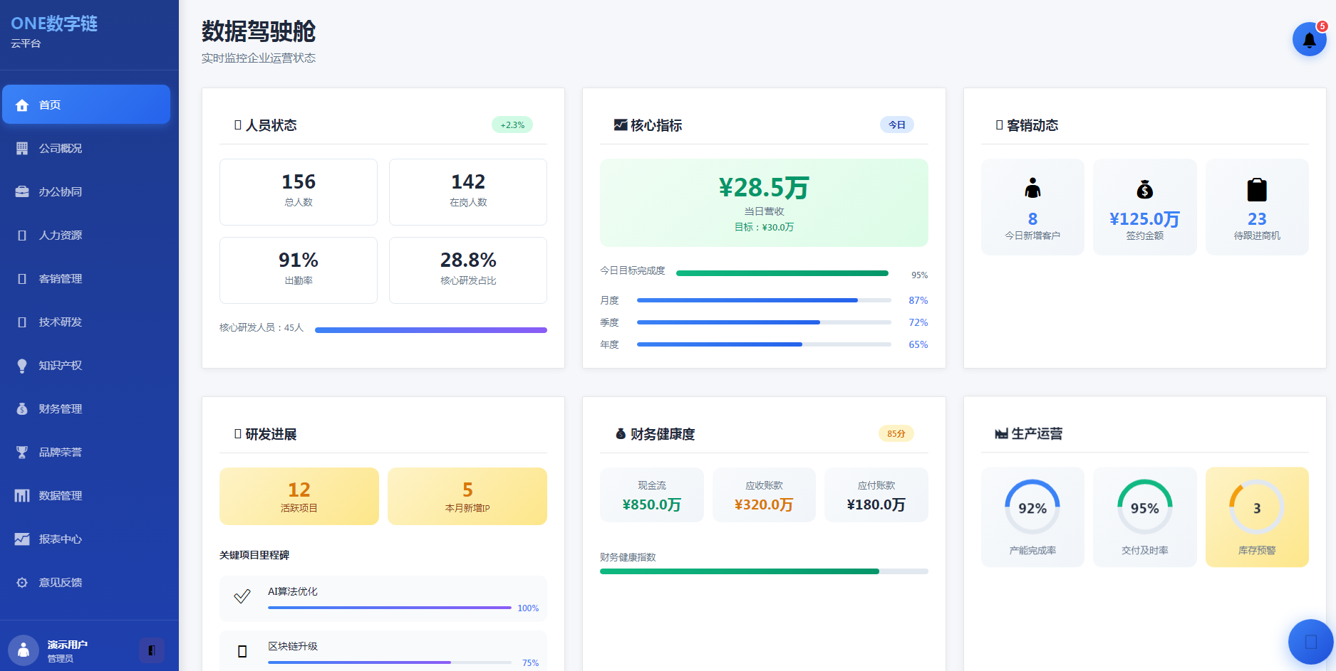Open 财务管理 via its money-drop icon
The height and width of the screenshot is (671, 1336).
click(x=22, y=408)
